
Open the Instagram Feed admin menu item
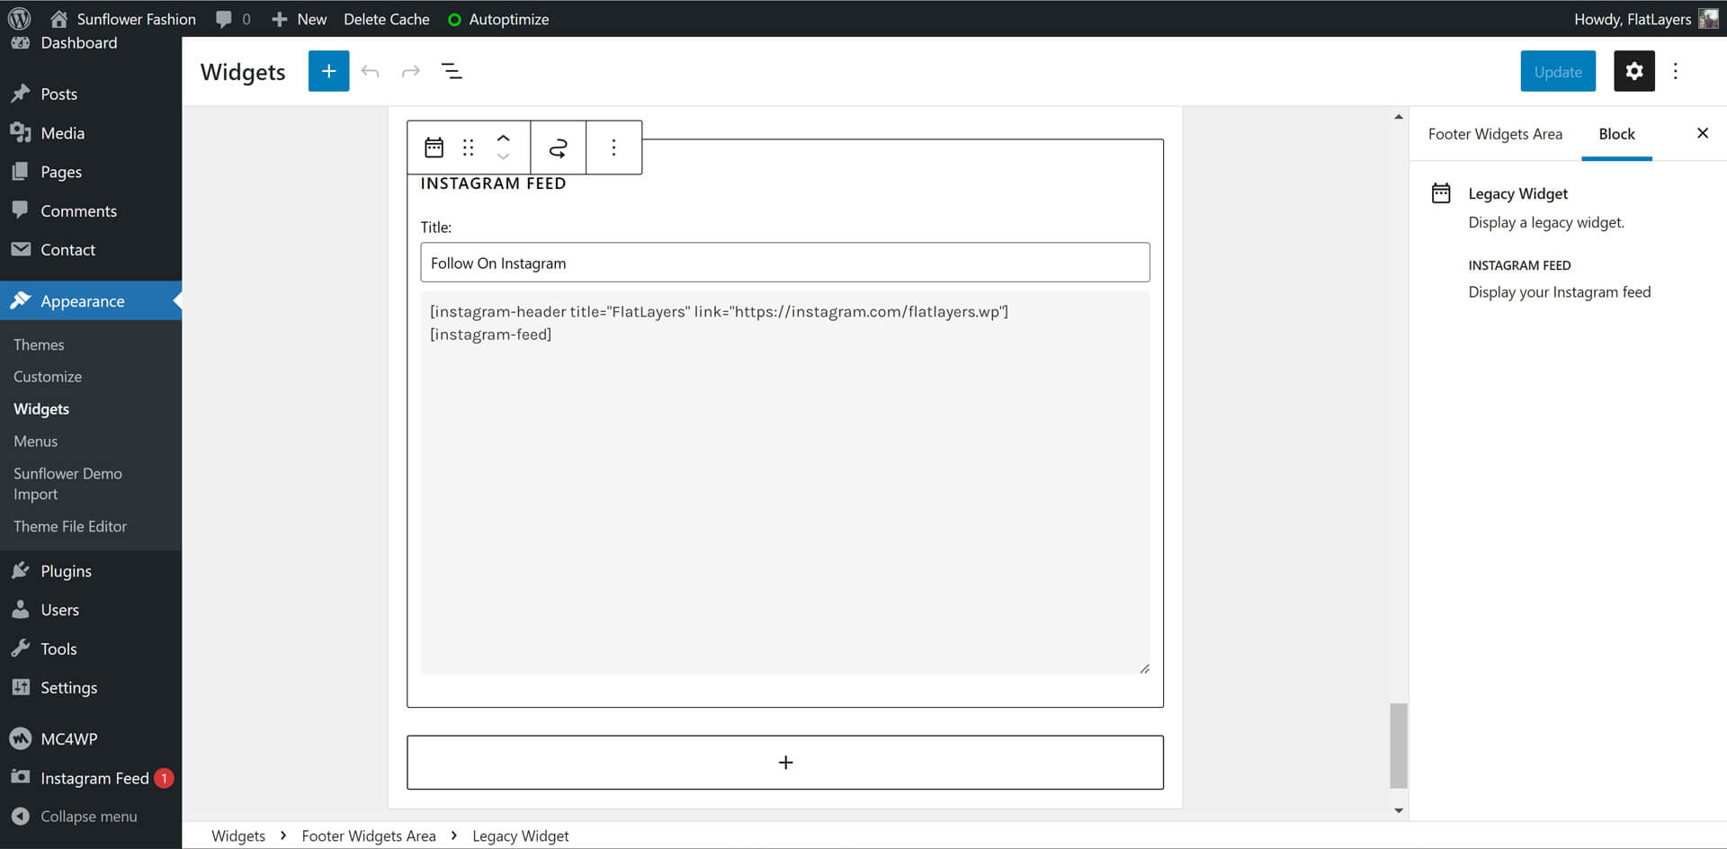point(94,778)
